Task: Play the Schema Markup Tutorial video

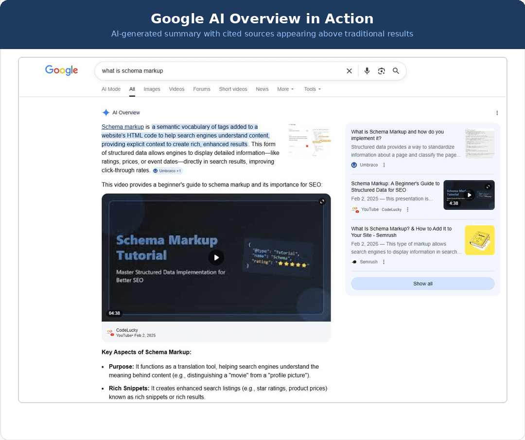Action: click(216, 257)
